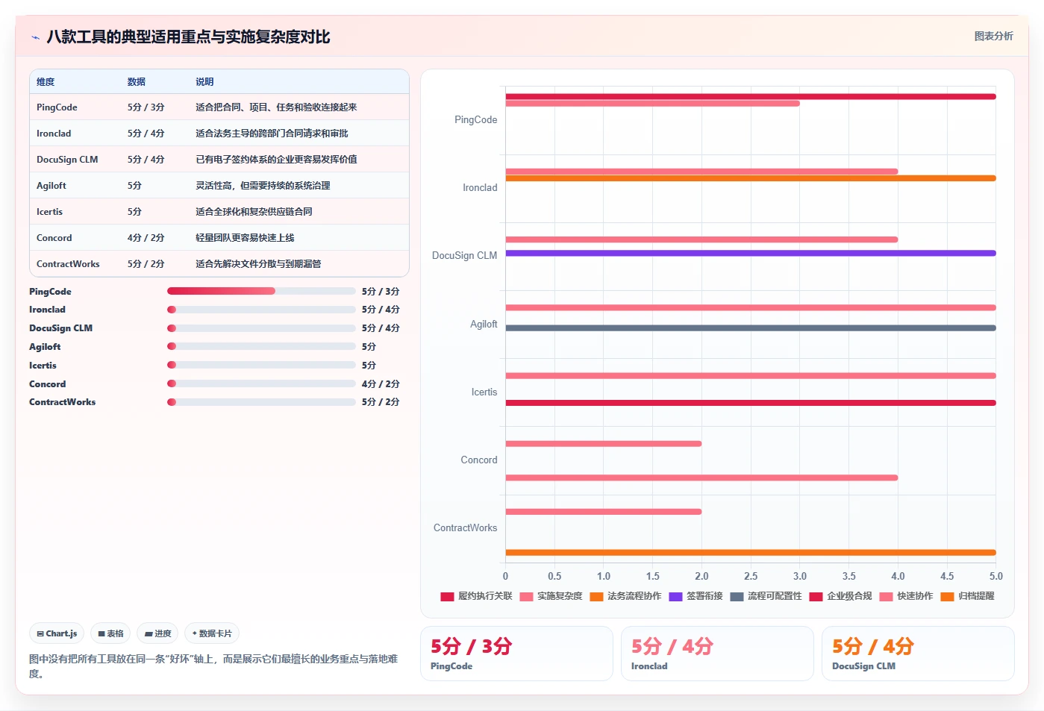Select the DocuSign CLM cell in the table

click(67, 160)
